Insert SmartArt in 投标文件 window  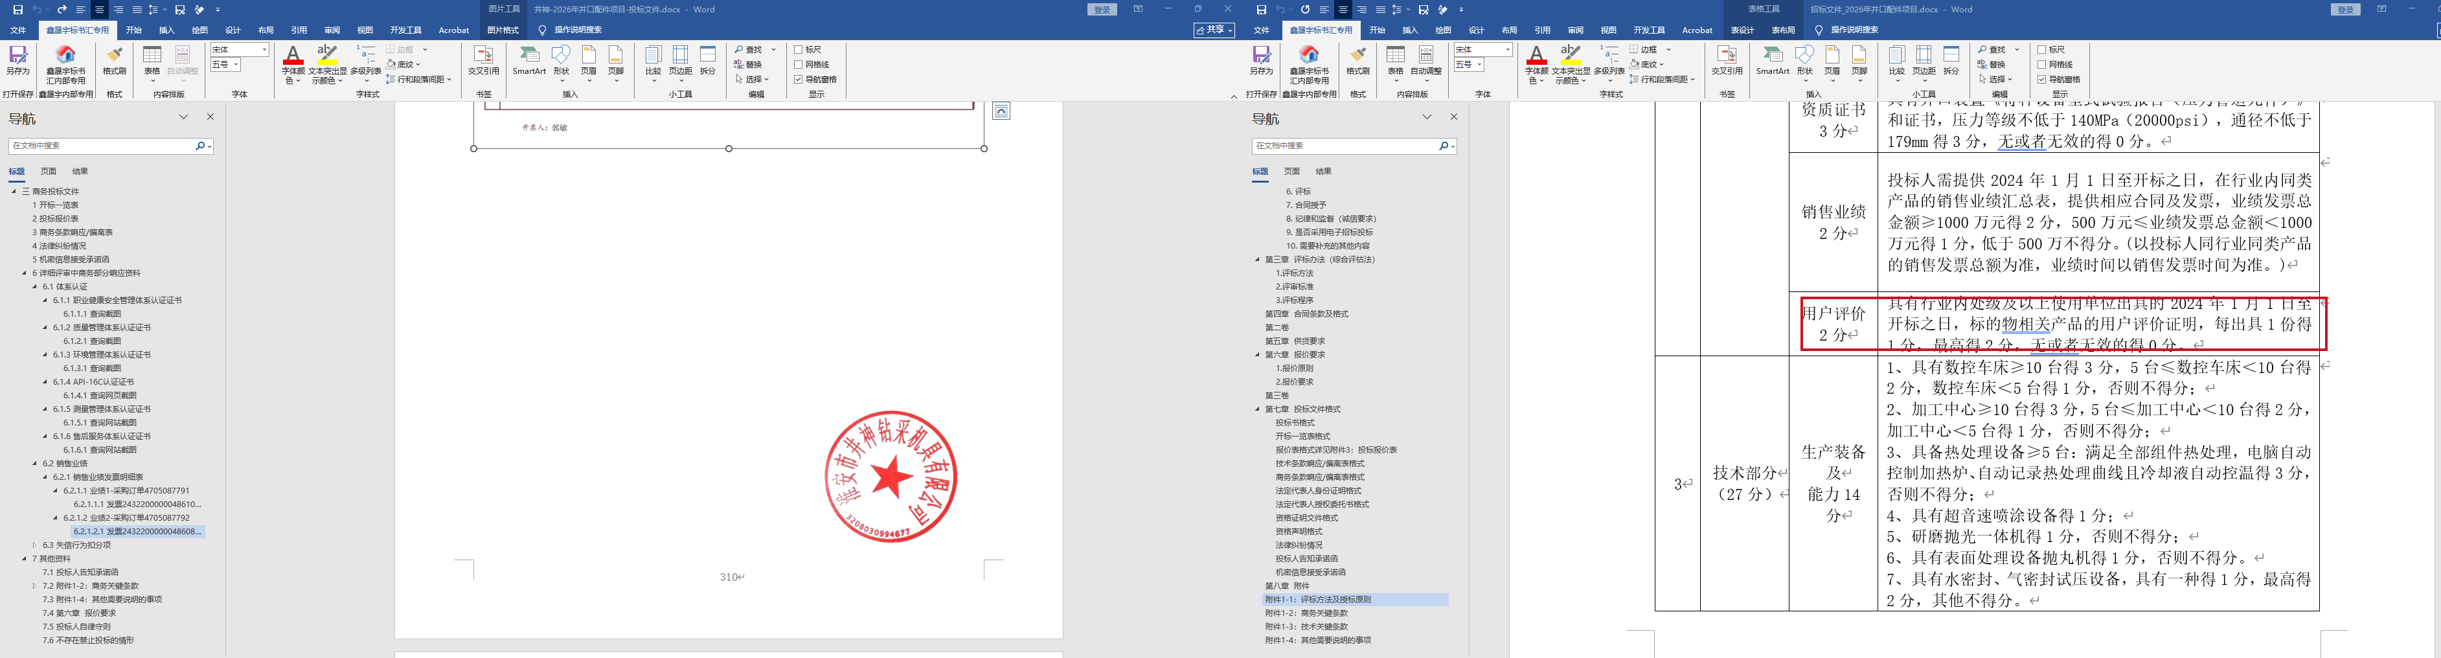click(528, 60)
